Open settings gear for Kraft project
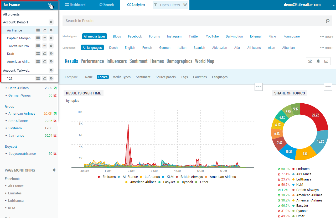336x218 pixels. [x=51, y=54]
